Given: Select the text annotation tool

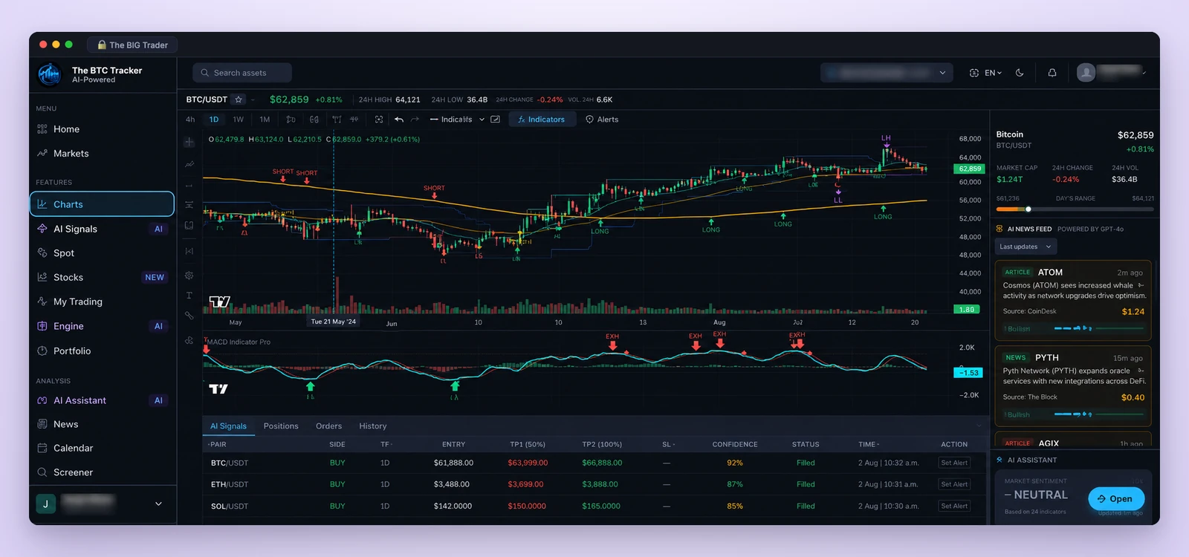Looking at the screenshot, I should 189,296.
